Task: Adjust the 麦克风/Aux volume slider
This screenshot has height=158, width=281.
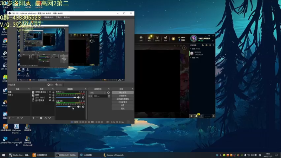Action: coord(66,98)
